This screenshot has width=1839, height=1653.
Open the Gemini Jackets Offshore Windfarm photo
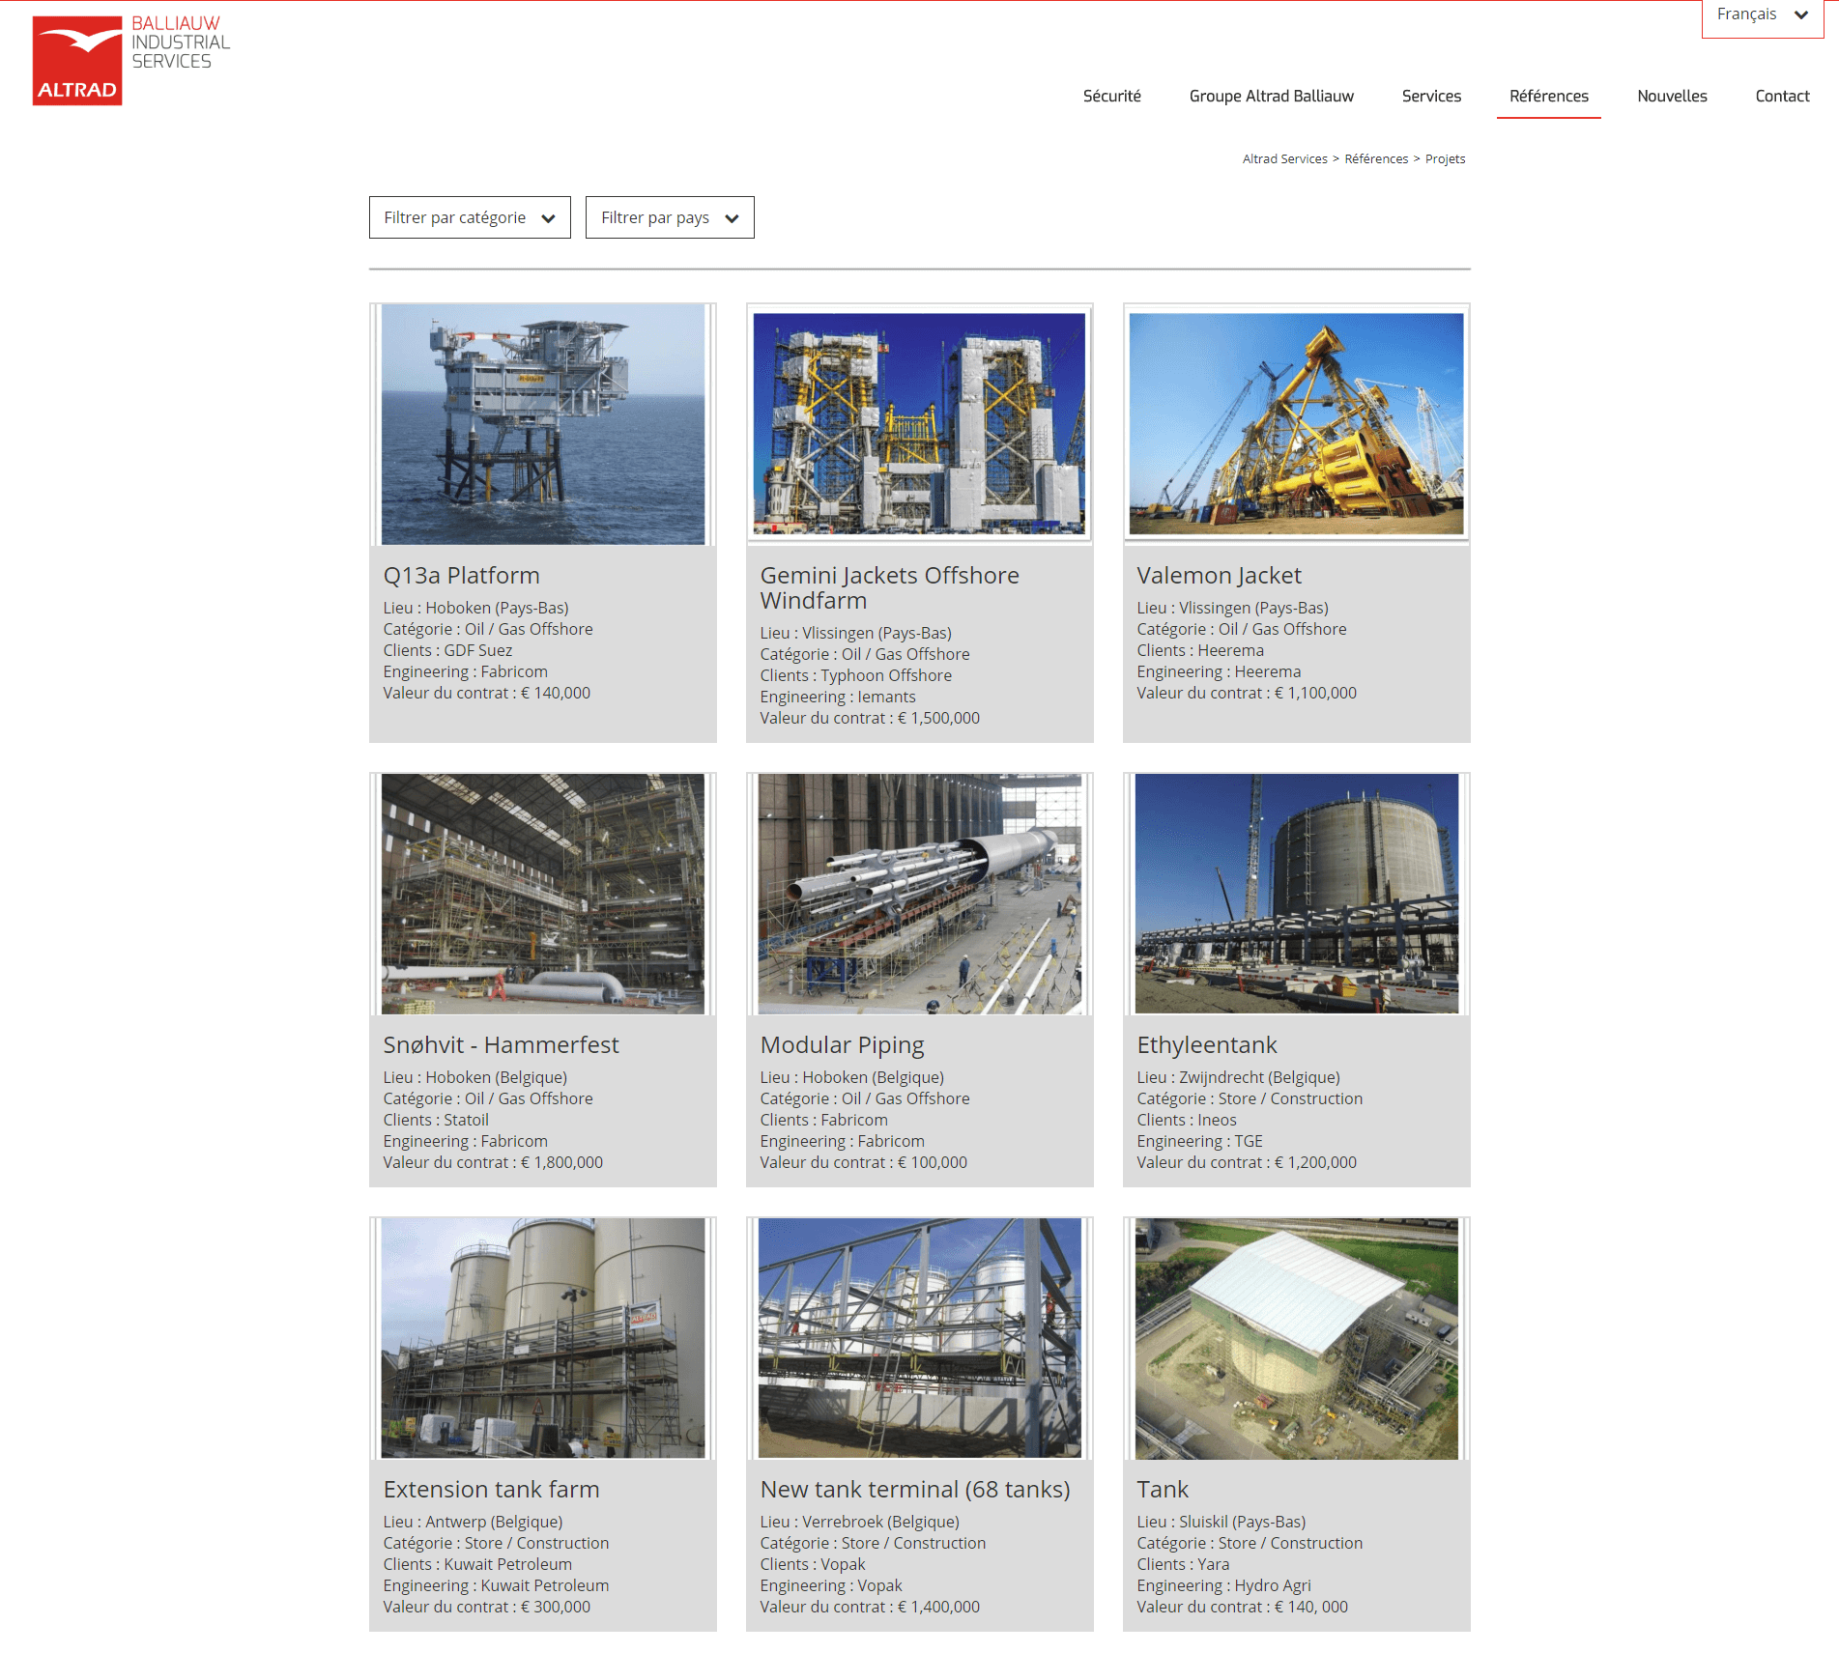tap(919, 423)
